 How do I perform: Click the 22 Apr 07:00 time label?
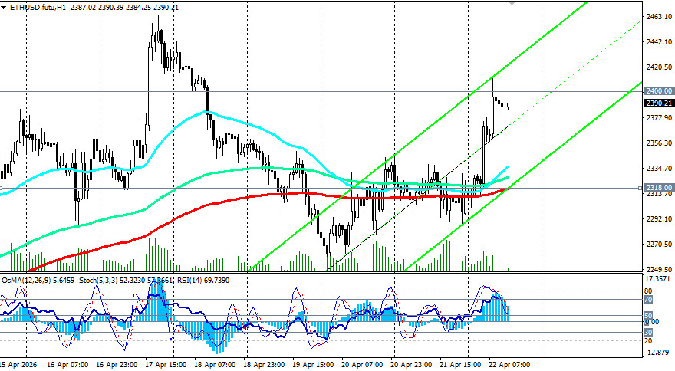(x=509, y=365)
